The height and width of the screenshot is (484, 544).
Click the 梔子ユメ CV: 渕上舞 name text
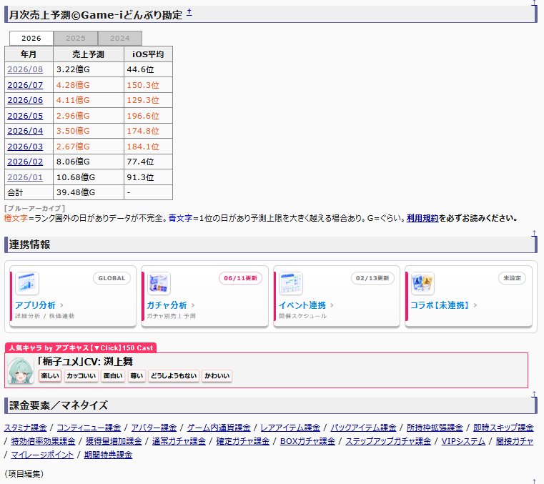click(85, 362)
